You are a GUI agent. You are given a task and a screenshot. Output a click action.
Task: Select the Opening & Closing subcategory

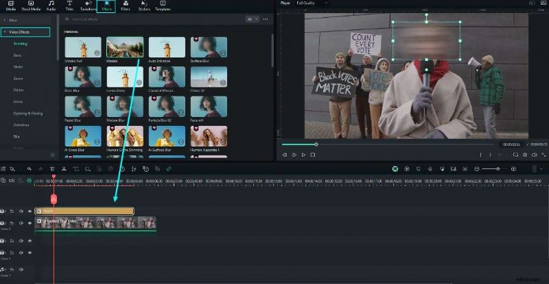[x=27, y=114]
